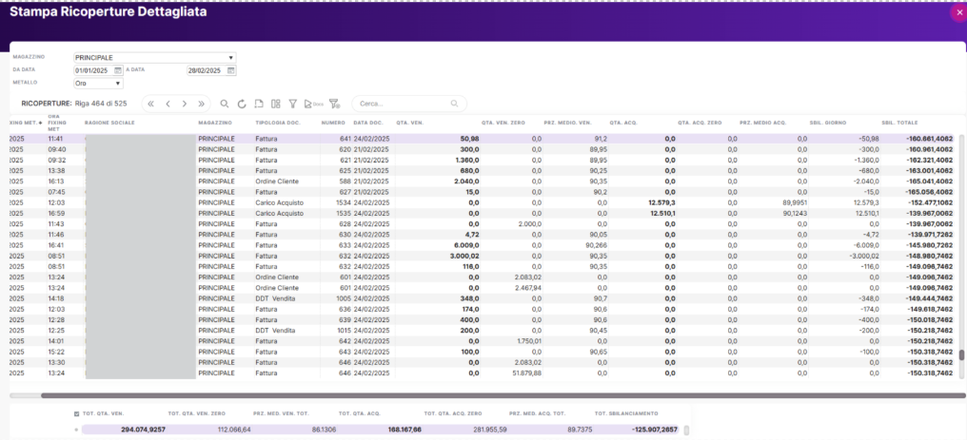Image resolution: width=967 pixels, height=440 pixels.
Task: Click the filter funnel icon
Action: coord(293,104)
